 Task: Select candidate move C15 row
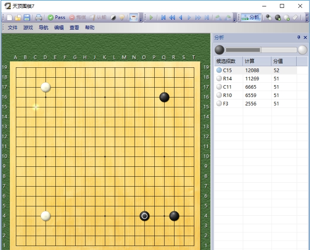click(x=256, y=70)
